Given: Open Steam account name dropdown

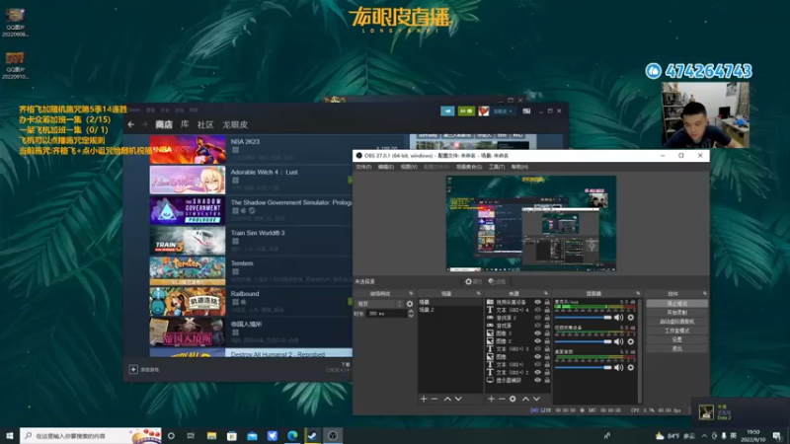Looking at the screenshot, I should [x=503, y=111].
